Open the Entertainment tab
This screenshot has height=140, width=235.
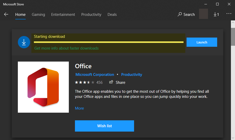click(x=63, y=14)
